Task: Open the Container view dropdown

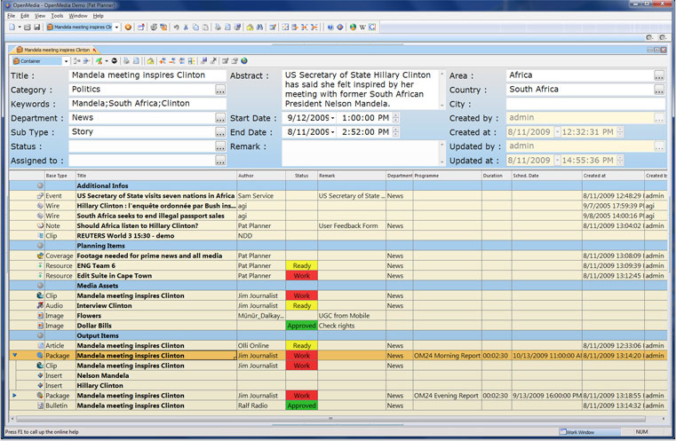Action: pyautogui.click(x=65, y=61)
